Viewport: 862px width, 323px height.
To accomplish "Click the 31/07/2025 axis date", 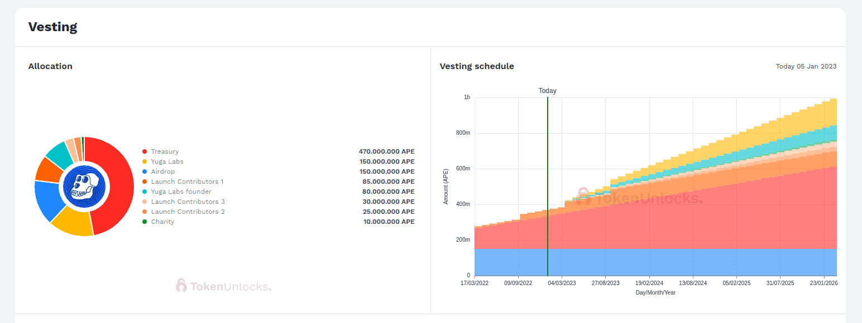I will pyautogui.click(x=780, y=283).
